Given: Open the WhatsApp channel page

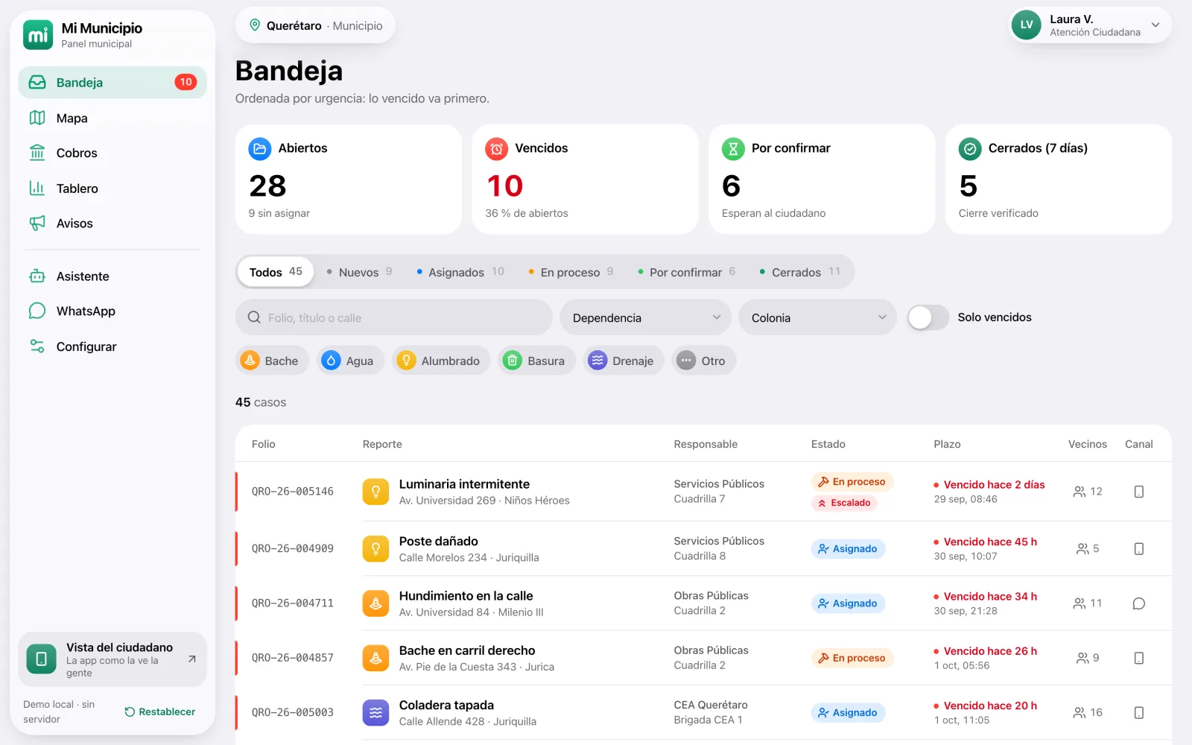Looking at the screenshot, I should [x=112, y=311].
